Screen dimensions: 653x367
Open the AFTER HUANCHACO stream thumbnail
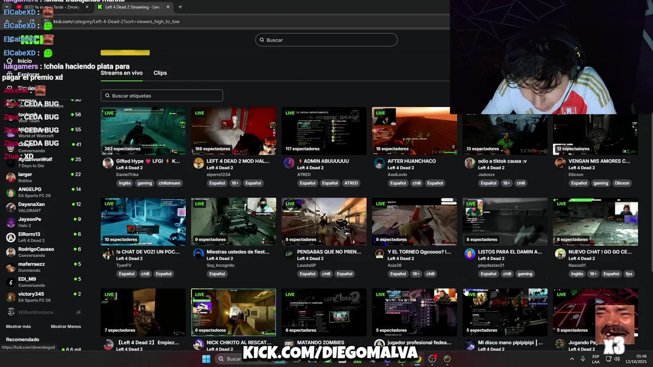(x=415, y=131)
